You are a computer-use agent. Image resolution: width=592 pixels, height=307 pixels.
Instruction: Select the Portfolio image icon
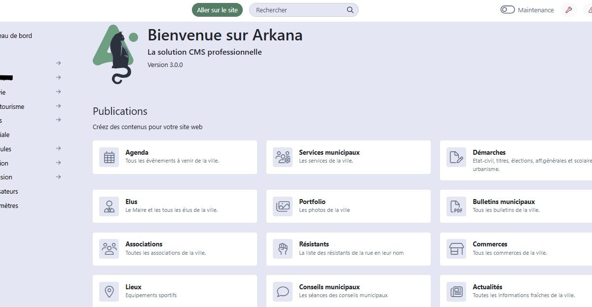tap(283, 206)
